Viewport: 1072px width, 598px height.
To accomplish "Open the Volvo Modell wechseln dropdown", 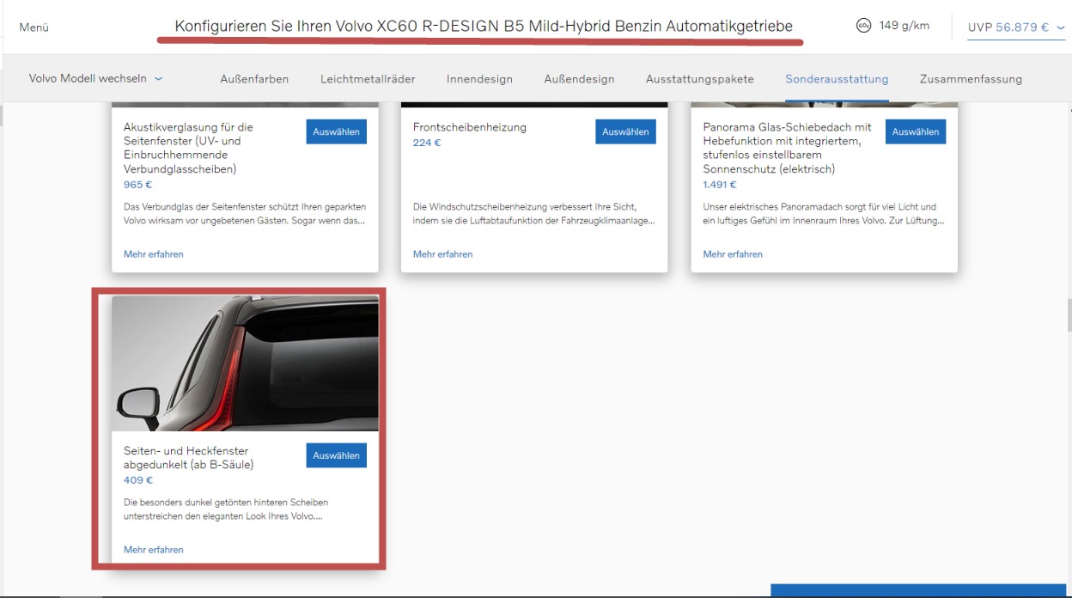I will click(95, 78).
